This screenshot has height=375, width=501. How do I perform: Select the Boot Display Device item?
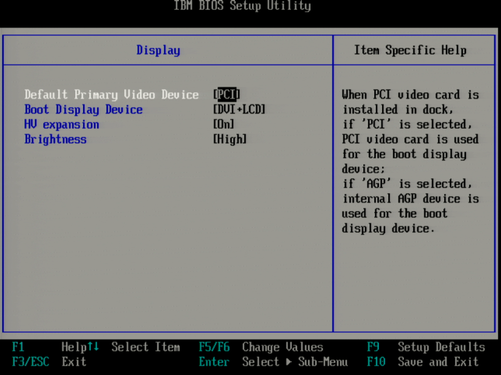coord(83,109)
